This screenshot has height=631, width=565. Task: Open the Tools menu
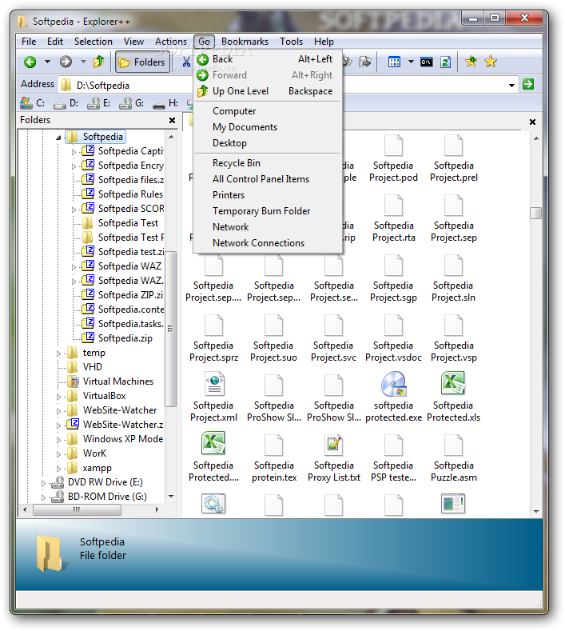(x=291, y=42)
